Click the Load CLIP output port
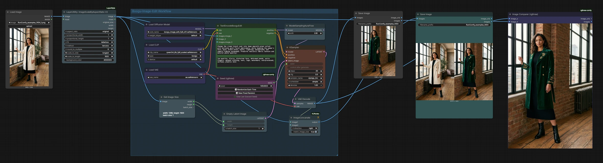Image resolution: width=603 pixels, height=163 pixels. [x=203, y=49]
